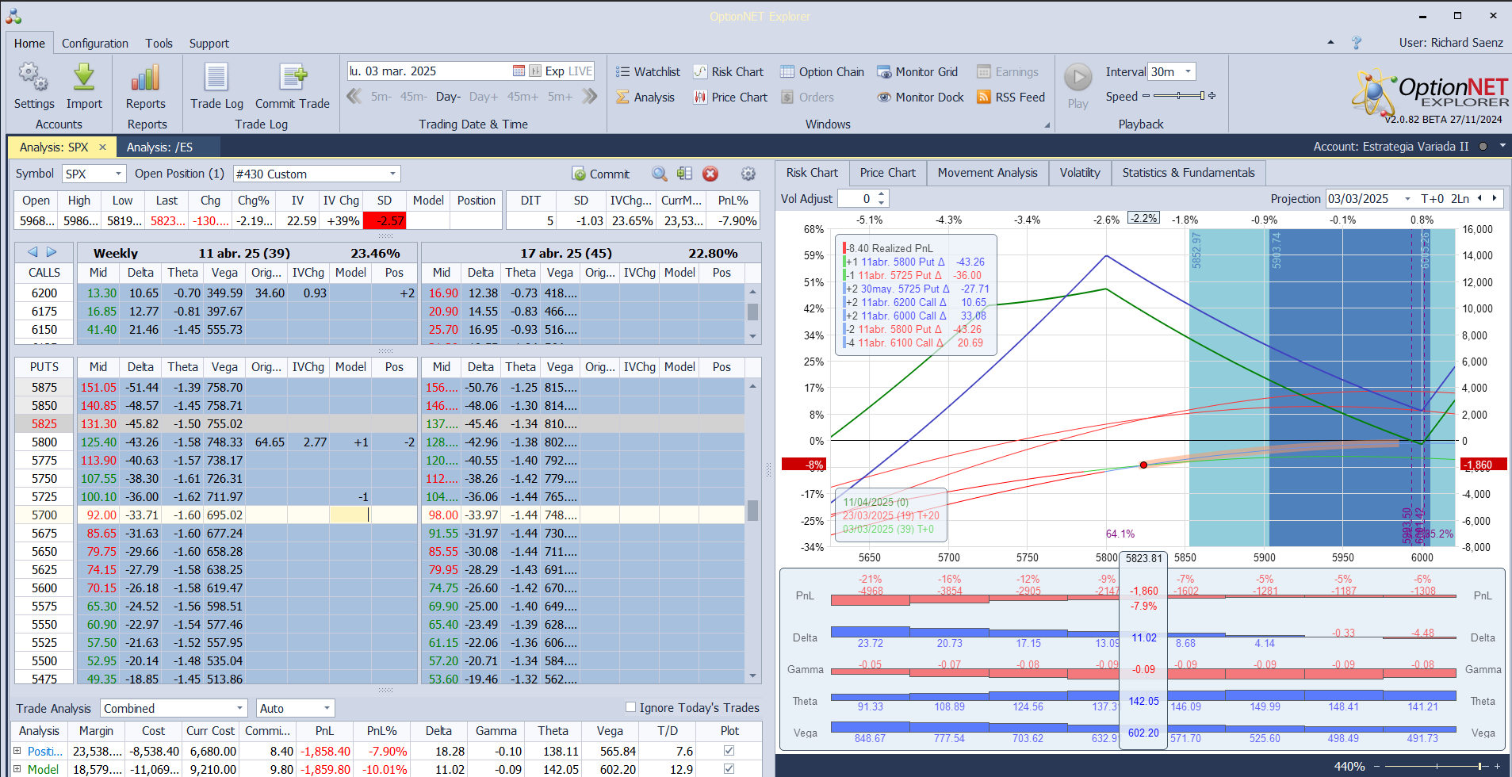Image resolution: width=1512 pixels, height=777 pixels.
Task: Open Price Chart window from the ribbon
Action: (x=730, y=98)
